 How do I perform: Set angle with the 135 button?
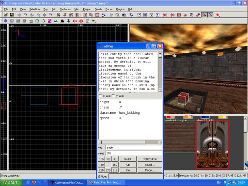tap(101, 159)
